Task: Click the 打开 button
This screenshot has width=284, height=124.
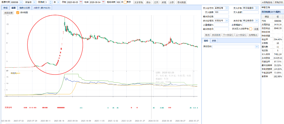Action: pyautogui.click(x=156, y=2)
